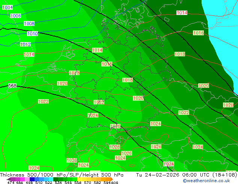Click the blue 1006 isobar label
Screen dimensions: 238x184
16,16
